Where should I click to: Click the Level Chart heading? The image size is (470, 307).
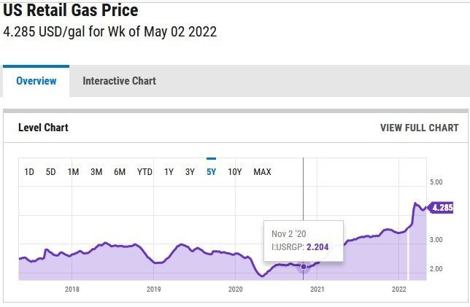[43, 128]
